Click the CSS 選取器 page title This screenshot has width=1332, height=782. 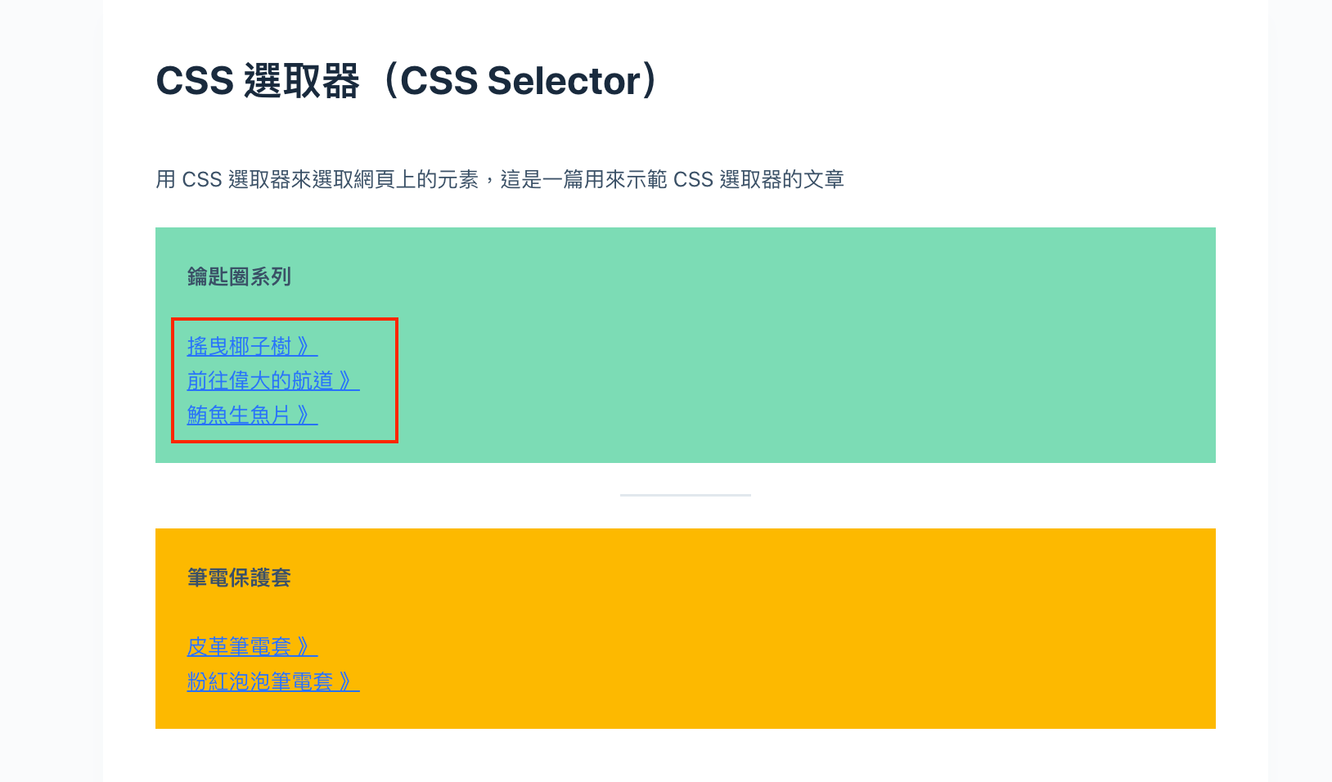click(407, 80)
